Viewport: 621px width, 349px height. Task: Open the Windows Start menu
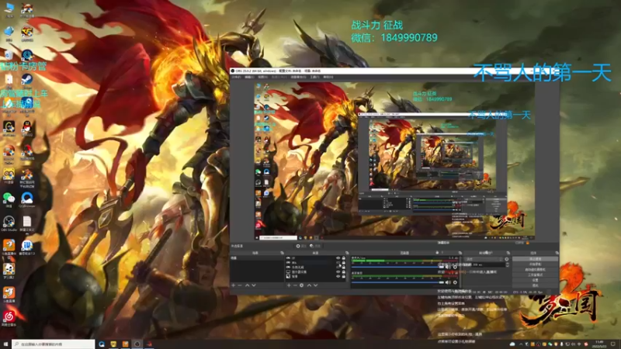(x=5, y=344)
